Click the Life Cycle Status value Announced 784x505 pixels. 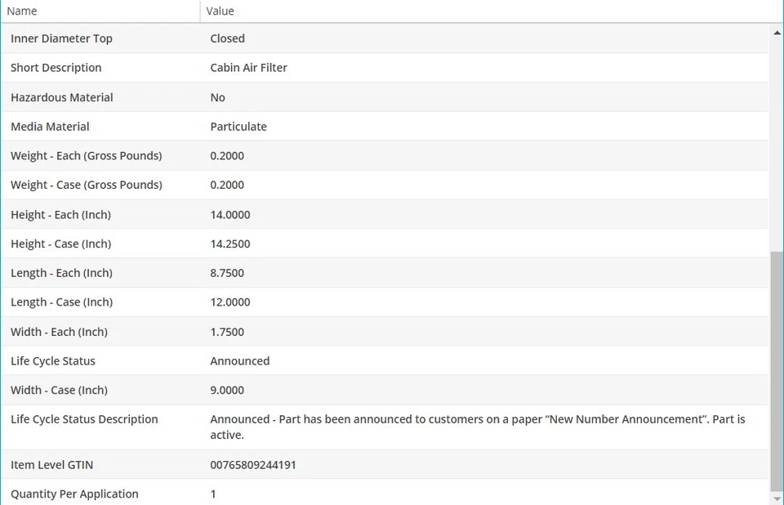pyautogui.click(x=240, y=361)
